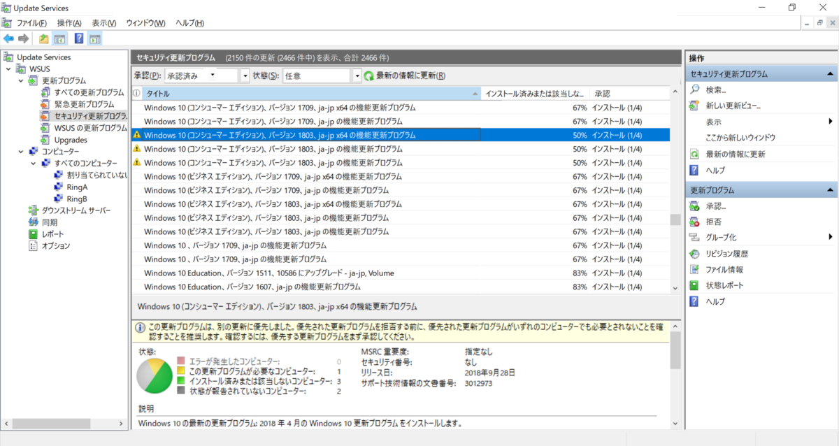The height and width of the screenshot is (446, 839).
Task: Collapse the 更新プログラム tree node
Action: [x=21, y=80]
